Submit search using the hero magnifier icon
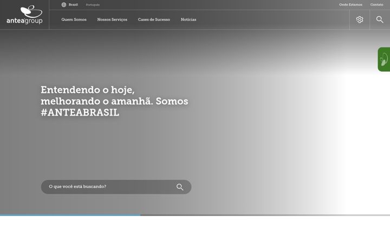The image size is (390, 243). tap(180, 187)
